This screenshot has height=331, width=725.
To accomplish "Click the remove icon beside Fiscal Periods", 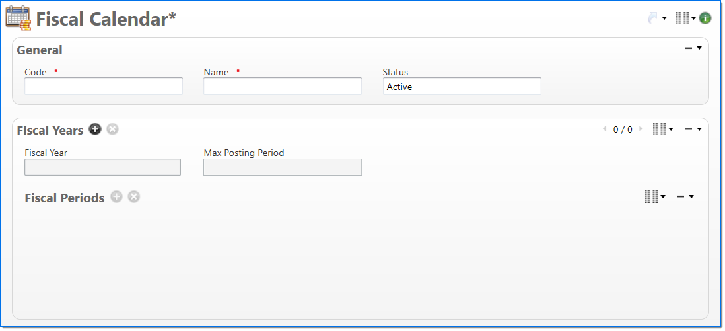I will 134,197.
